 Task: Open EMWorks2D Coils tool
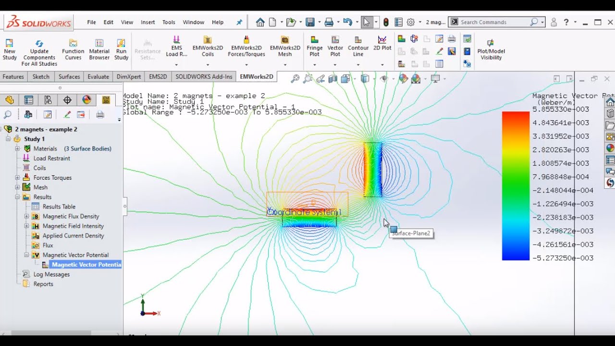(208, 46)
